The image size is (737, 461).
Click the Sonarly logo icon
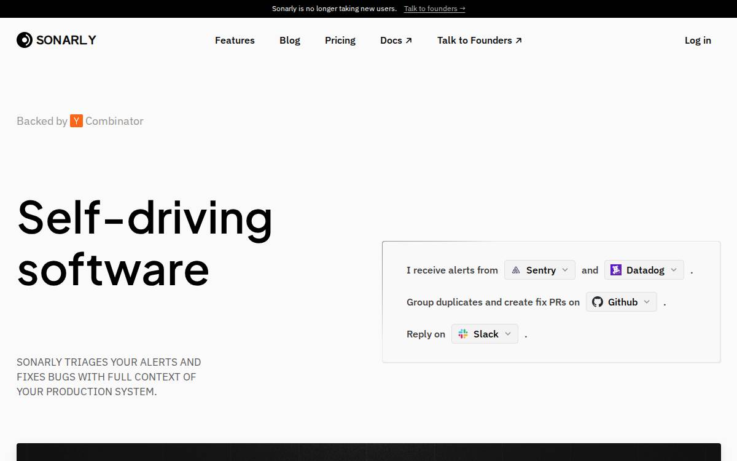(x=24, y=40)
